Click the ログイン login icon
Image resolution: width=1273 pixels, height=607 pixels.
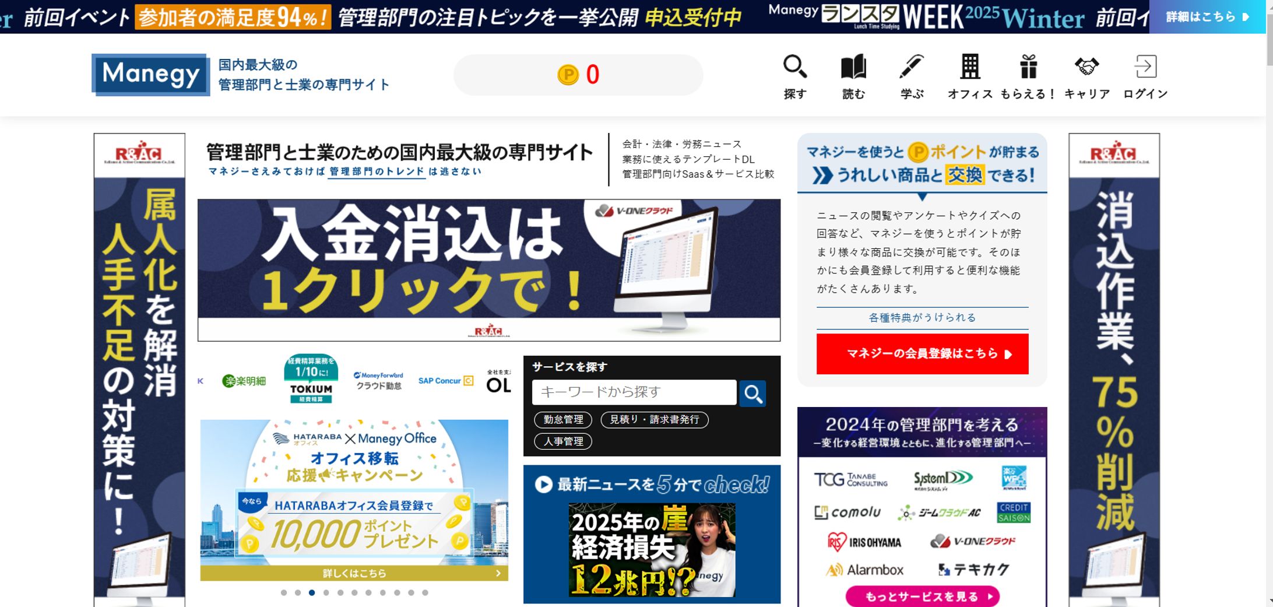pyautogui.click(x=1145, y=67)
